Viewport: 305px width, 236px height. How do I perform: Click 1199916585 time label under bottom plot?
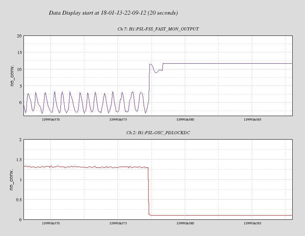(x=252, y=224)
